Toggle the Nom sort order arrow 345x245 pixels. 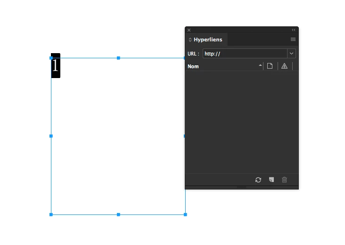tap(260, 65)
